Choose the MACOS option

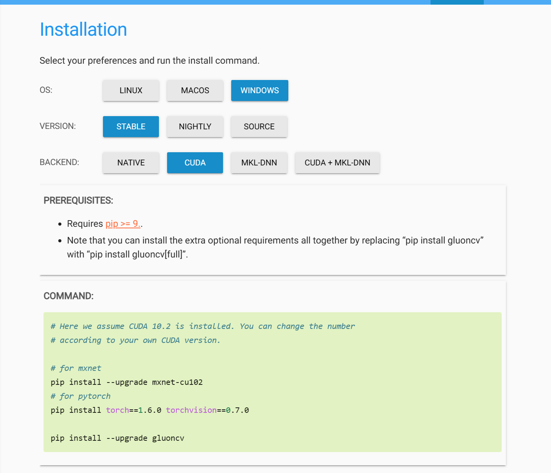coord(195,90)
